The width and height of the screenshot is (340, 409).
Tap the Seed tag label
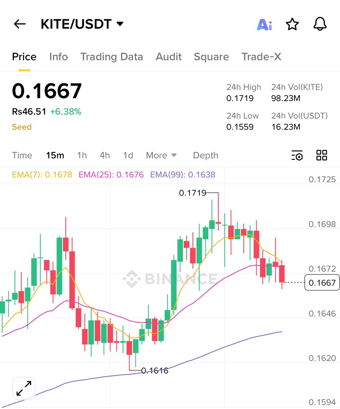[x=22, y=127]
